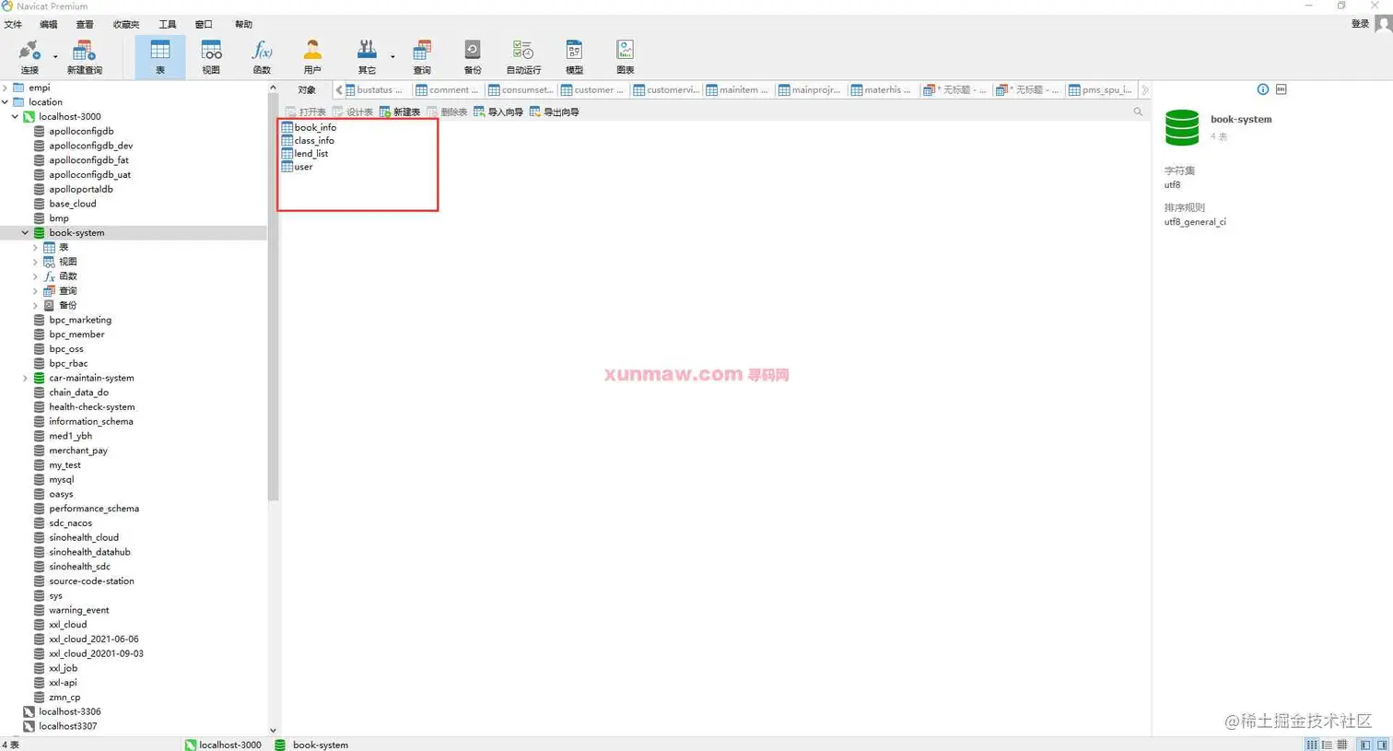The height and width of the screenshot is (751, 1393).
Task: Click the user avatar login icon
Action: pyautogui.click(x=1383, y=24)
